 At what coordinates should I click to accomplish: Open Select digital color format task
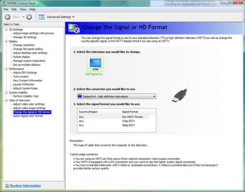28,116
